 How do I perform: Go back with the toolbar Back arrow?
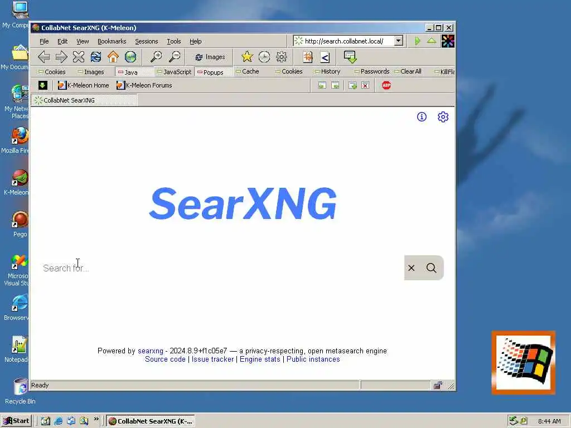pos(43,57)
